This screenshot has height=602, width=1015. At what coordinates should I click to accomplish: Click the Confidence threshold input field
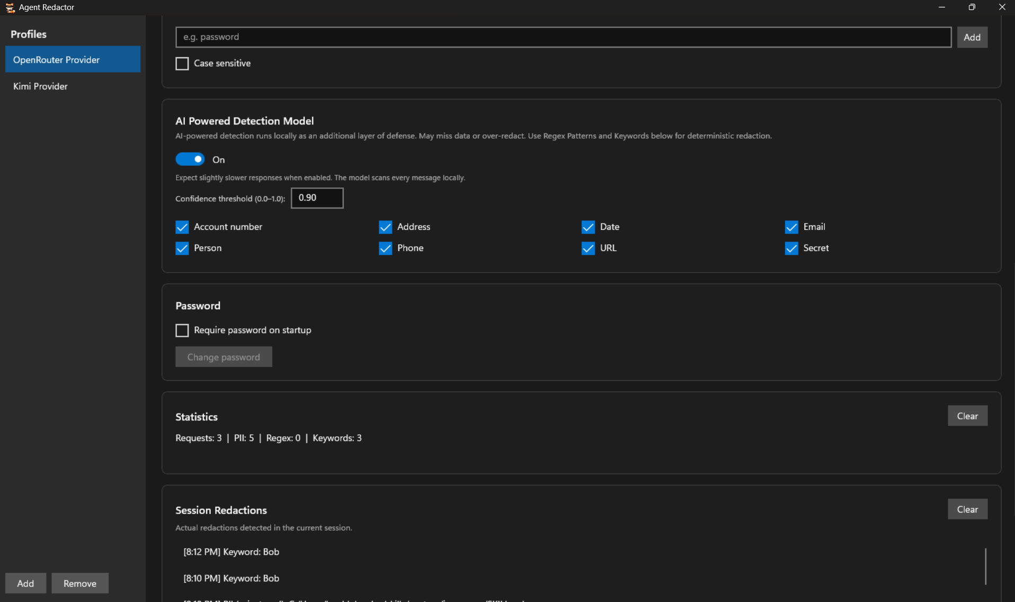point(317,198)
